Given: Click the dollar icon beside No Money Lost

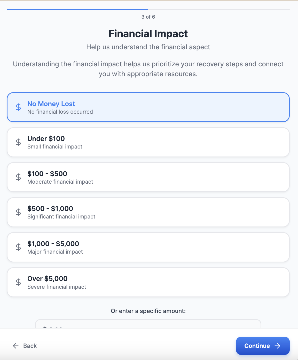Looking at the screenshot, I should pos(18,107).
